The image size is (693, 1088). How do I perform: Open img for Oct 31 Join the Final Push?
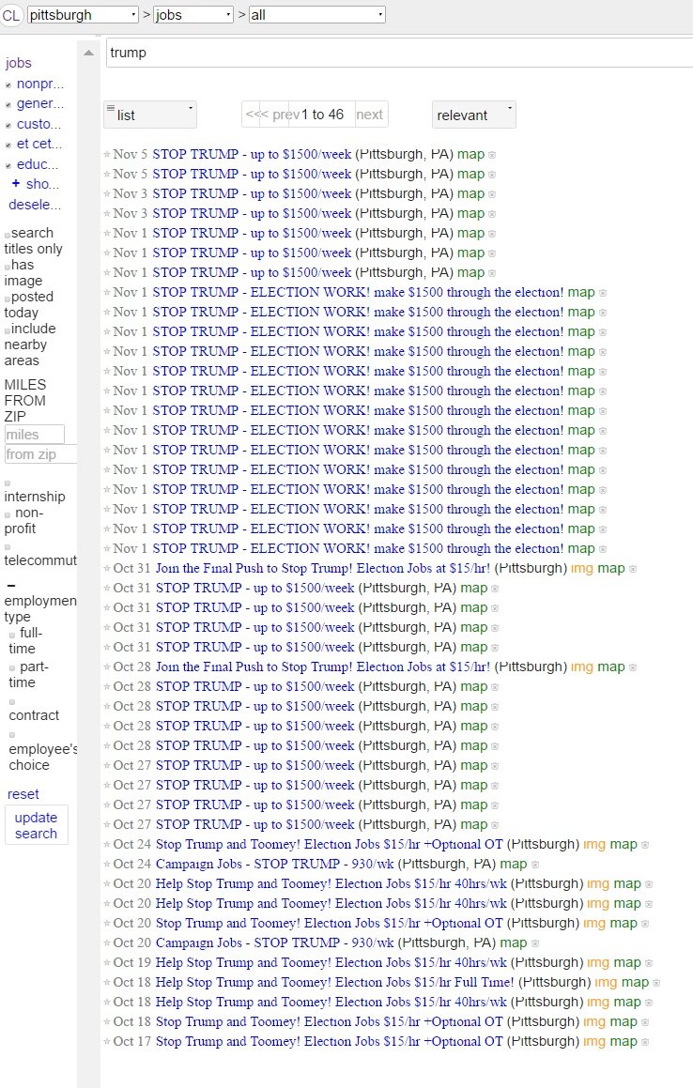click(582, 568)
